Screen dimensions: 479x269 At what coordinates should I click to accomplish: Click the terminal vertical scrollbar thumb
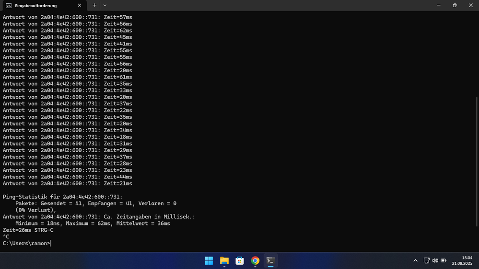pyautogui.click(x=477, y=161)
